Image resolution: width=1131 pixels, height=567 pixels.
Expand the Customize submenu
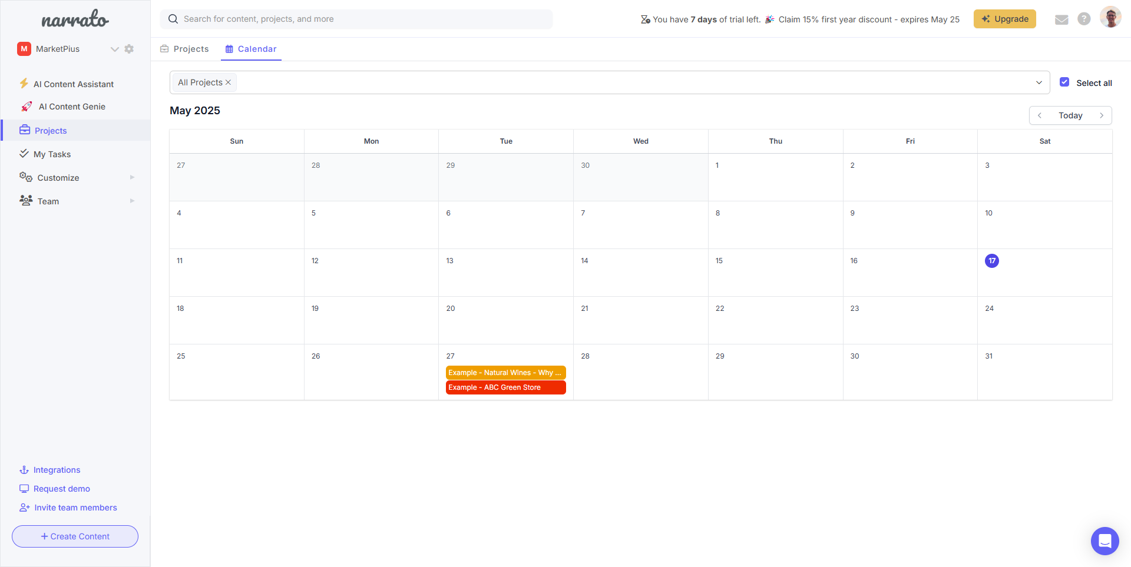click(x=132, y=177)
